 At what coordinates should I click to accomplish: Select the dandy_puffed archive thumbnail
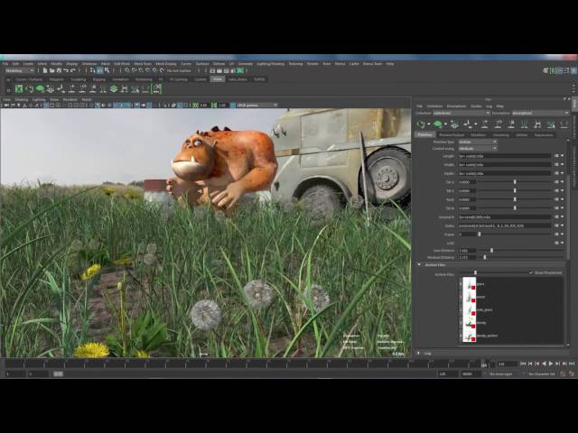[x=470, y=336]
